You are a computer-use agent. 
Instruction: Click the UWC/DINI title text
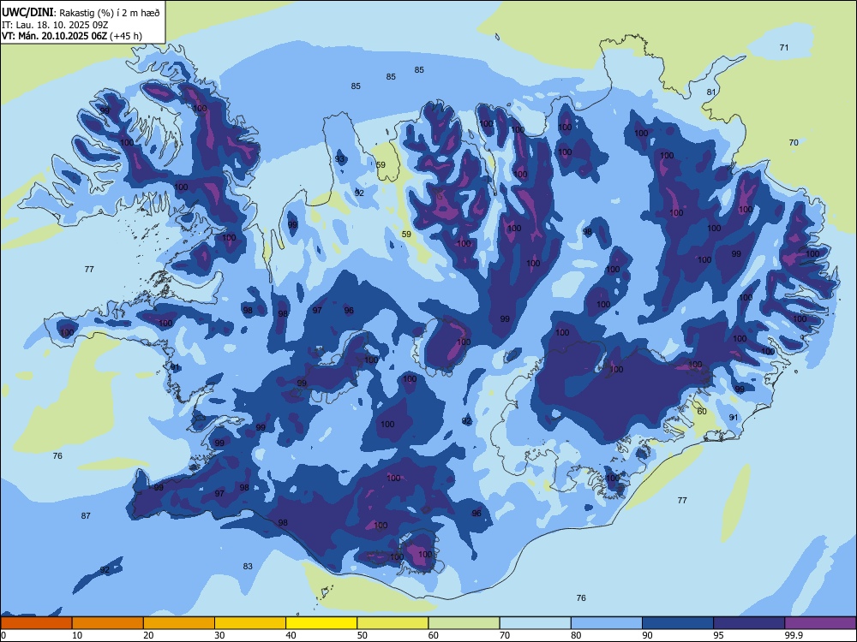pos(27,13)
